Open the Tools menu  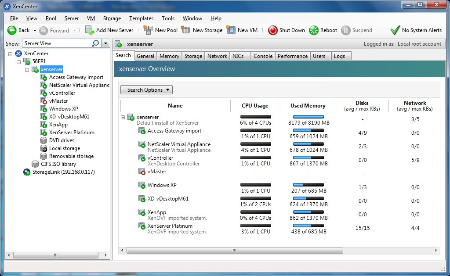(168, 18)
